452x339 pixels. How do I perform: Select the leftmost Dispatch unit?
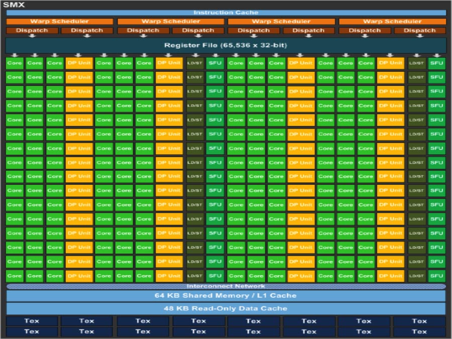click(x=32, y=31)
